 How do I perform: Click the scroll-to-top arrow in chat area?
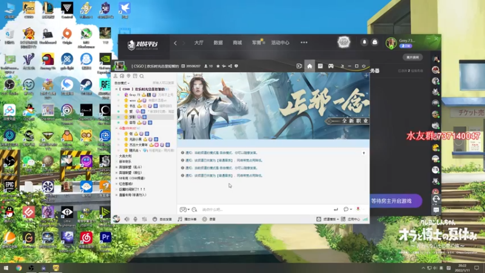pyautogui.click(x=364, y=153)
